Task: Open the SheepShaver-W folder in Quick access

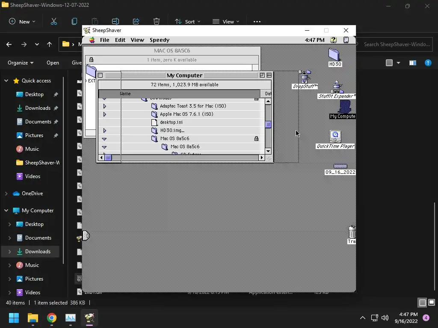Action: [x=38, y=163]
